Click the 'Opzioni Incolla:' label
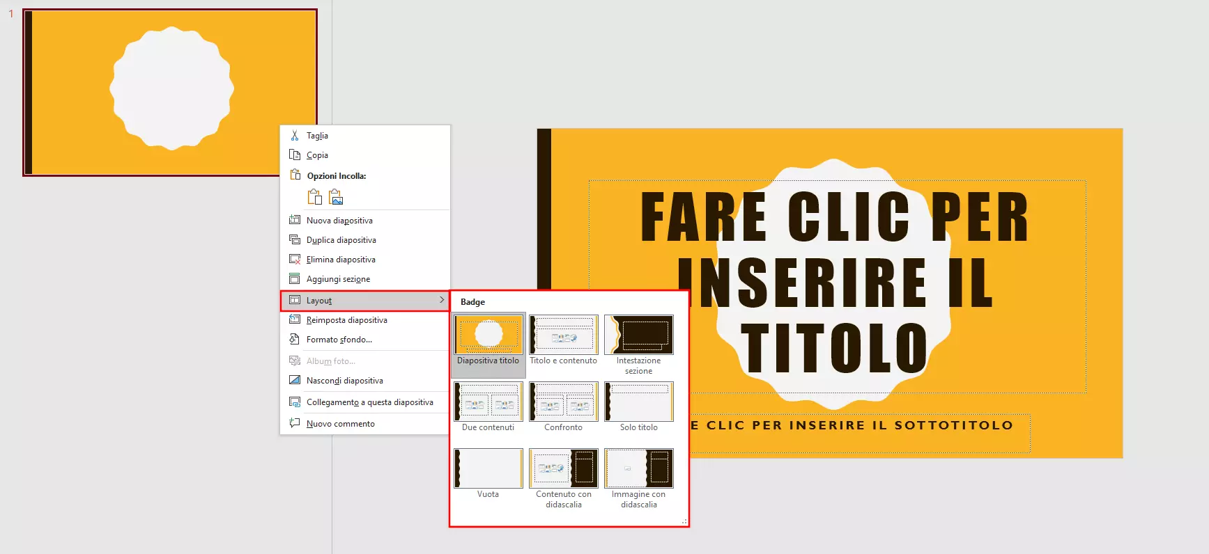The width and height of the screenshot is (1209, 554). [337, 176]
